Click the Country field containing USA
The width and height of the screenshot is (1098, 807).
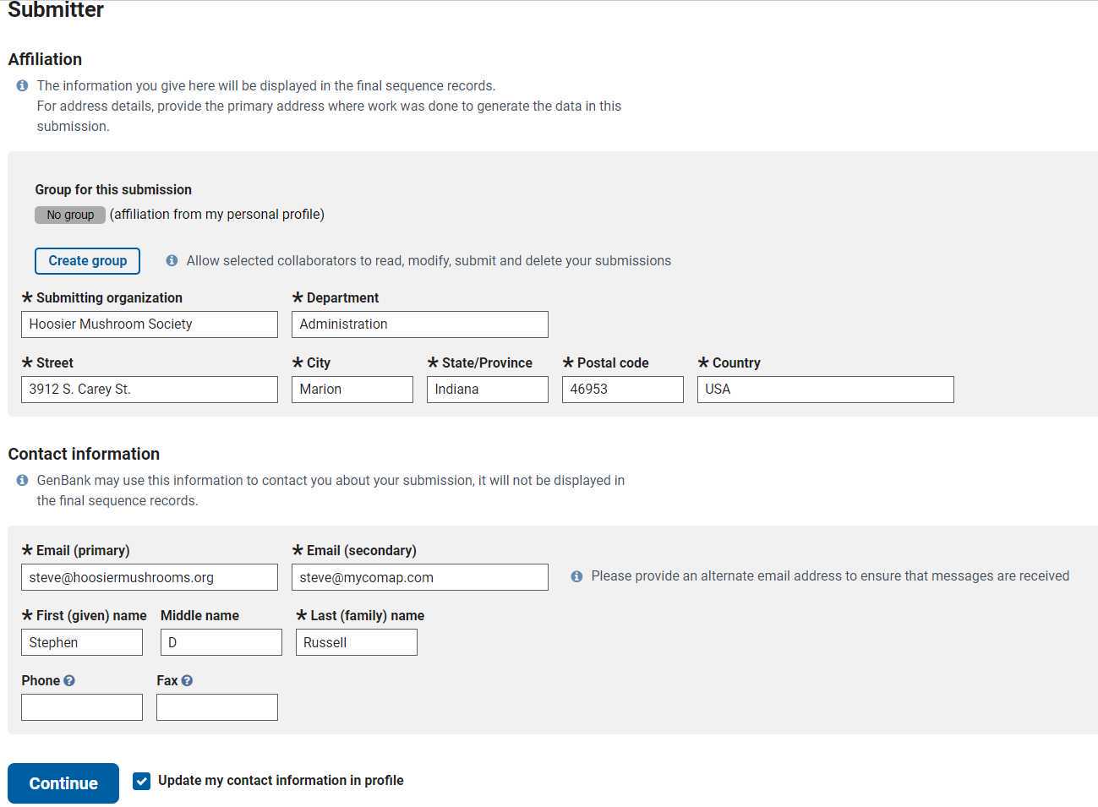pyautogui.click(x=826, y=390)
